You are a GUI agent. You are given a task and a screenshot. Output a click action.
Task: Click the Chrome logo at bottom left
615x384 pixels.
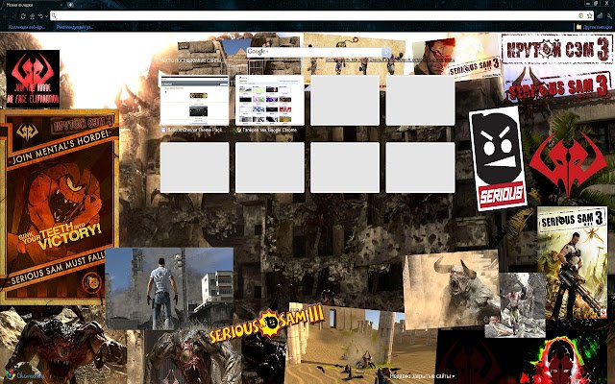(11, 373)
